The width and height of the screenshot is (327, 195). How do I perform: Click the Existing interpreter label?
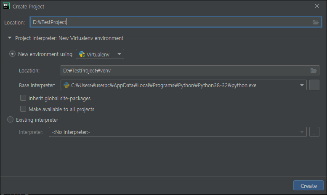(37, 120)
